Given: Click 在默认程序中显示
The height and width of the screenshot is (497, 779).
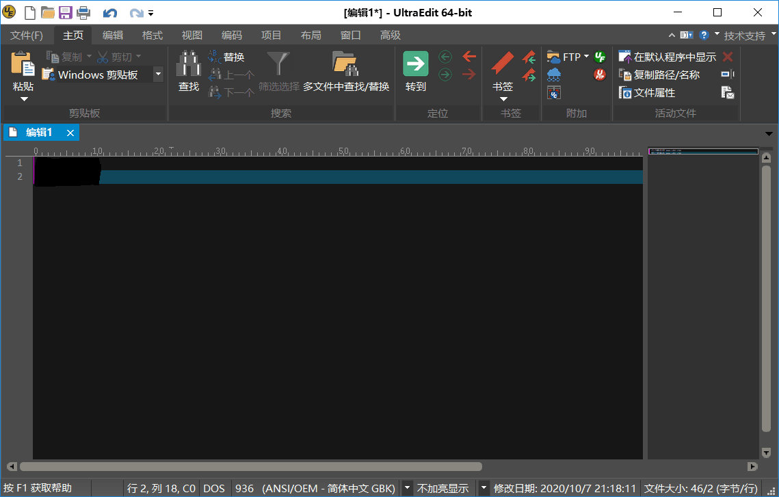Looking at the screenshot, I should [668, 57].
